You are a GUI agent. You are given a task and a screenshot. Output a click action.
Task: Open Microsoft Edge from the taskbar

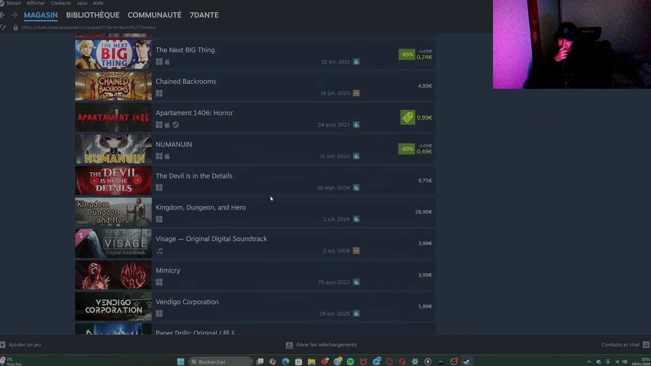pos(286,362)
